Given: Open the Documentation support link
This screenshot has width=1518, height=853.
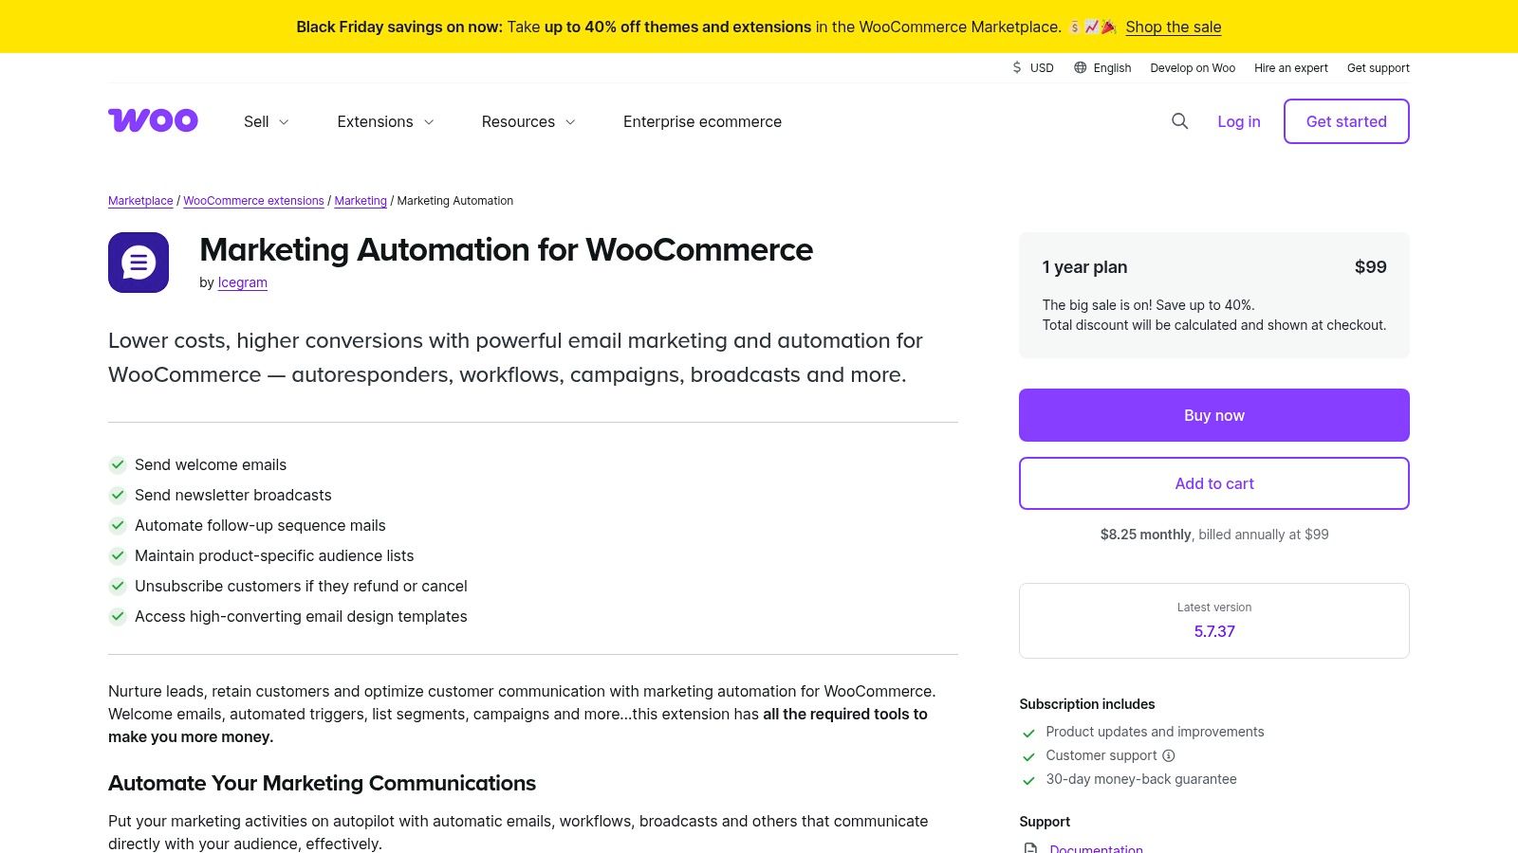Looking at the screenshot, I should pos(1096,849).
